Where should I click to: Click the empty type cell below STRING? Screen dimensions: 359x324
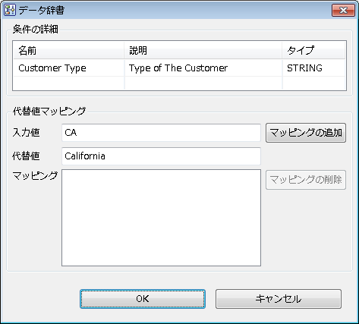(x=313, y=83)
